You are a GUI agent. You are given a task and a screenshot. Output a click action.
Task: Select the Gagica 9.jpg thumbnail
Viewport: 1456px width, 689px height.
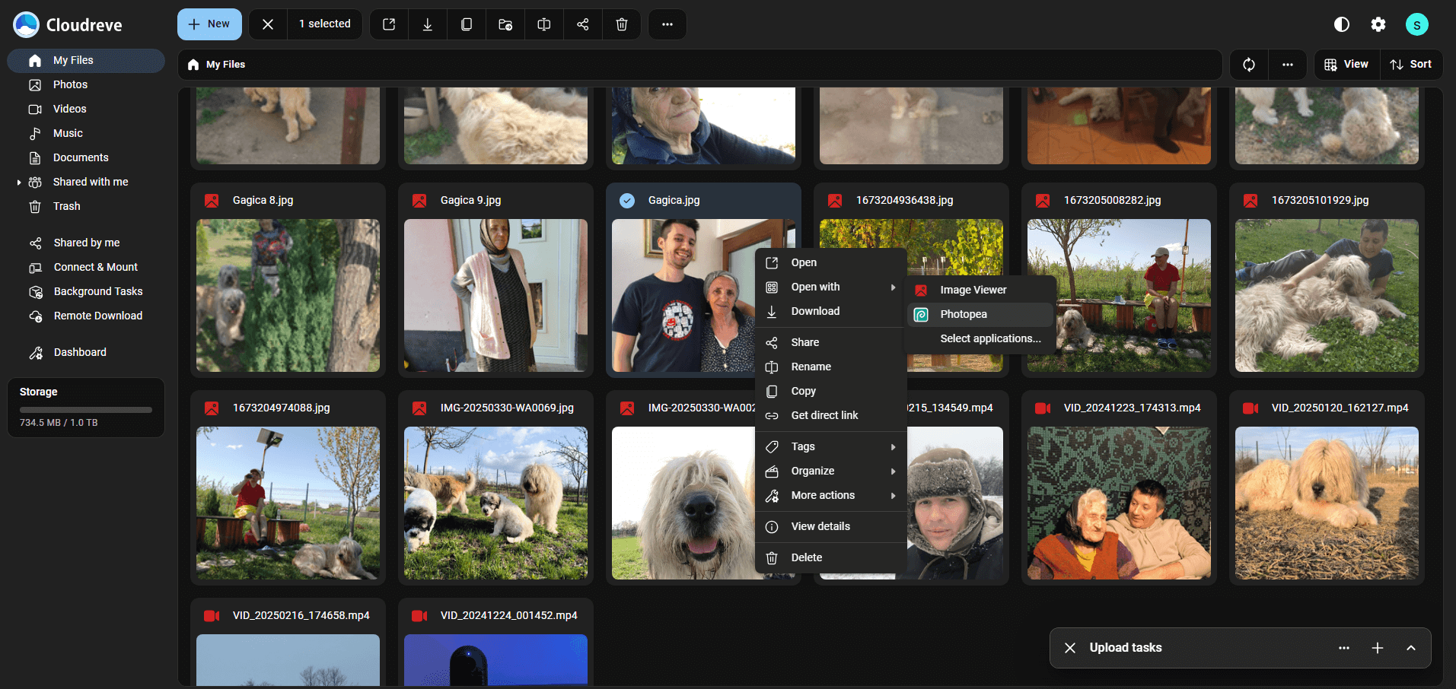tap(495, 296)
